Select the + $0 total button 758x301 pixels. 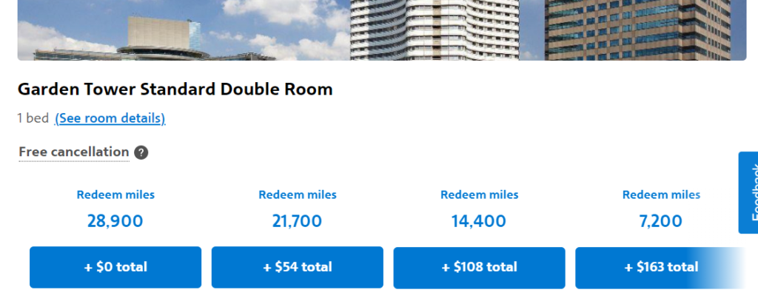(x=115, y=267)
